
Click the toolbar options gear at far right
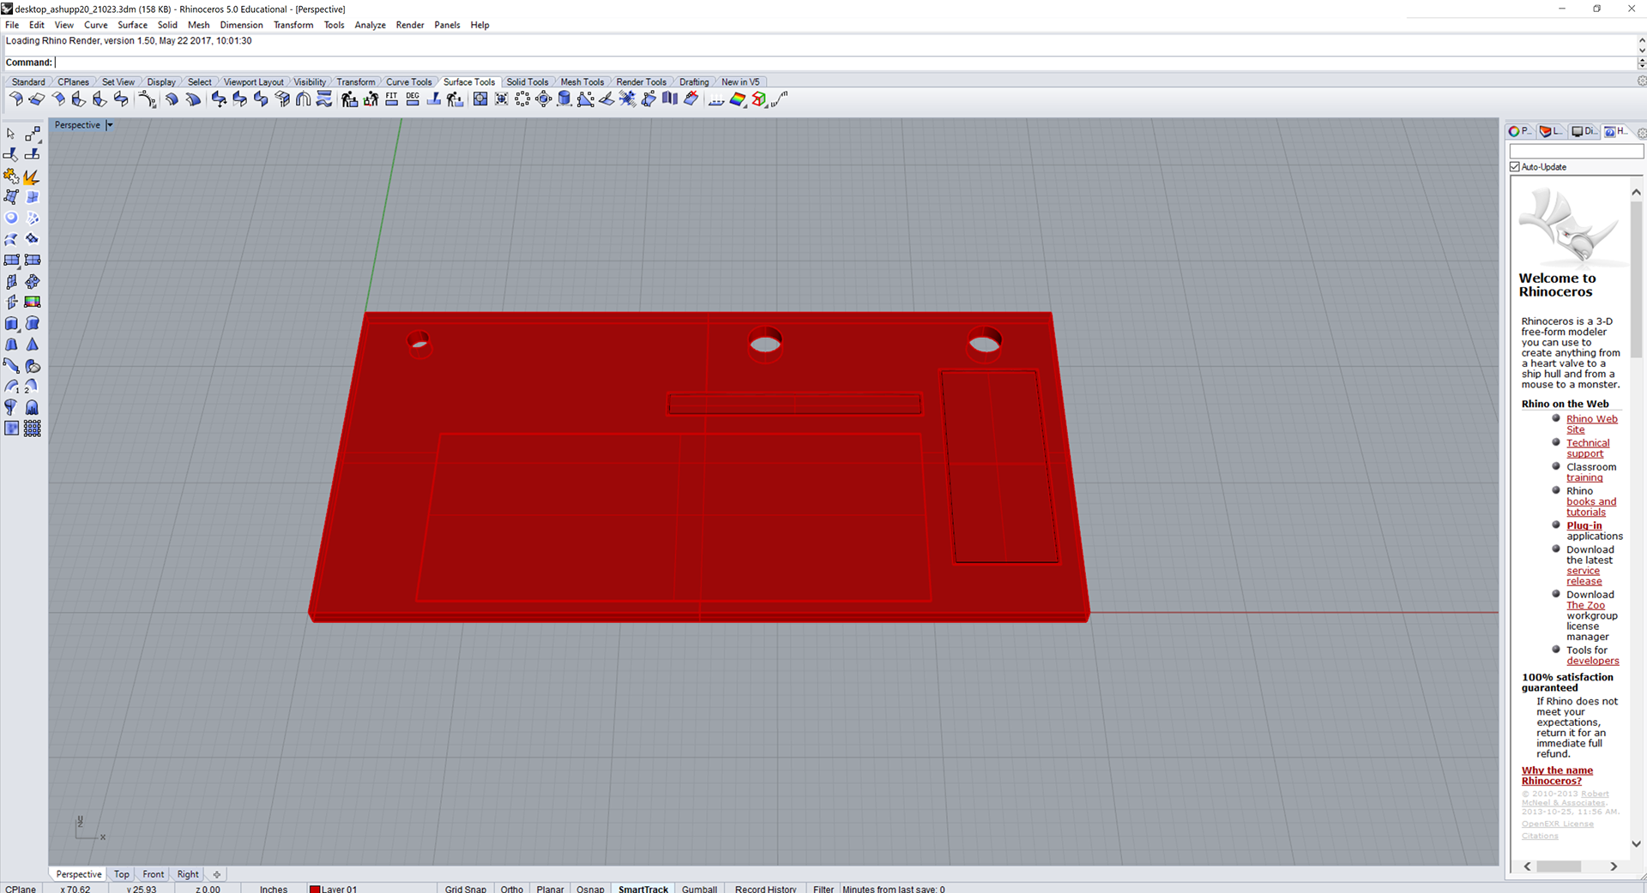(x=1641, y=81)
